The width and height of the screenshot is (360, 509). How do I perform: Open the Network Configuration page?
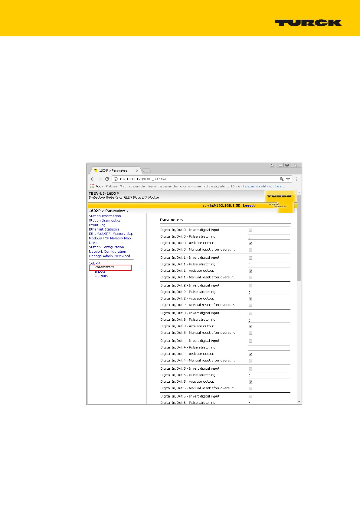(107, 251)
